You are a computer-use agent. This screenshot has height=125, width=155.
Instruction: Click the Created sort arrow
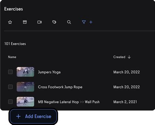129,57
